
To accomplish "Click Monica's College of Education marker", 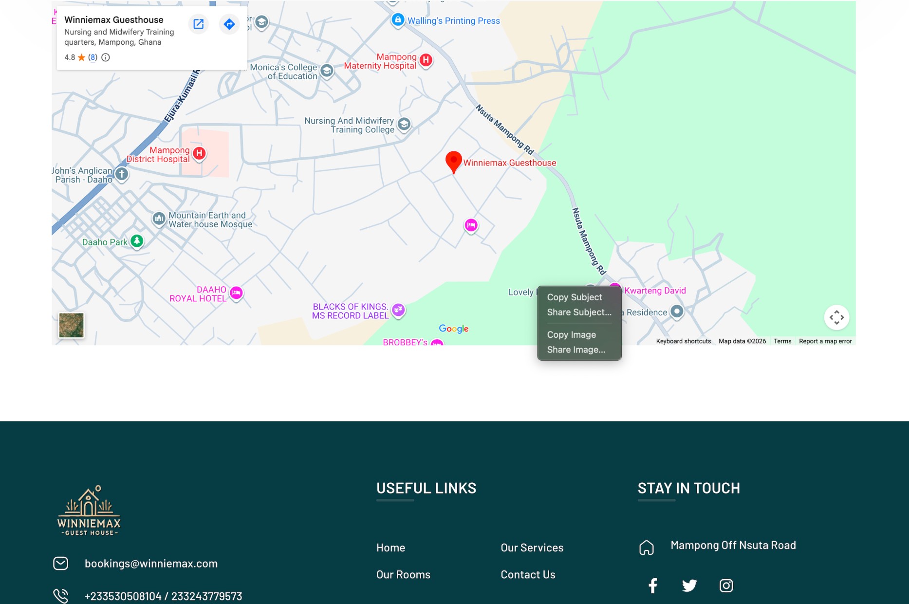I will click(327, 71).
